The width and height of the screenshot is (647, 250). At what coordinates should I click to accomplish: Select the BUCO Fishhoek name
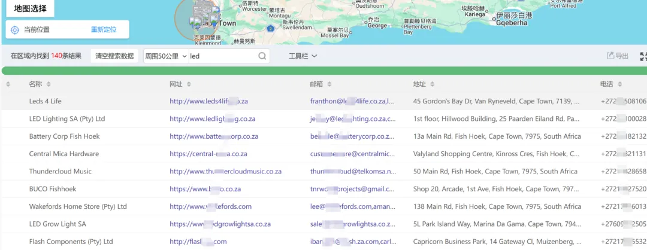(53, 189)
